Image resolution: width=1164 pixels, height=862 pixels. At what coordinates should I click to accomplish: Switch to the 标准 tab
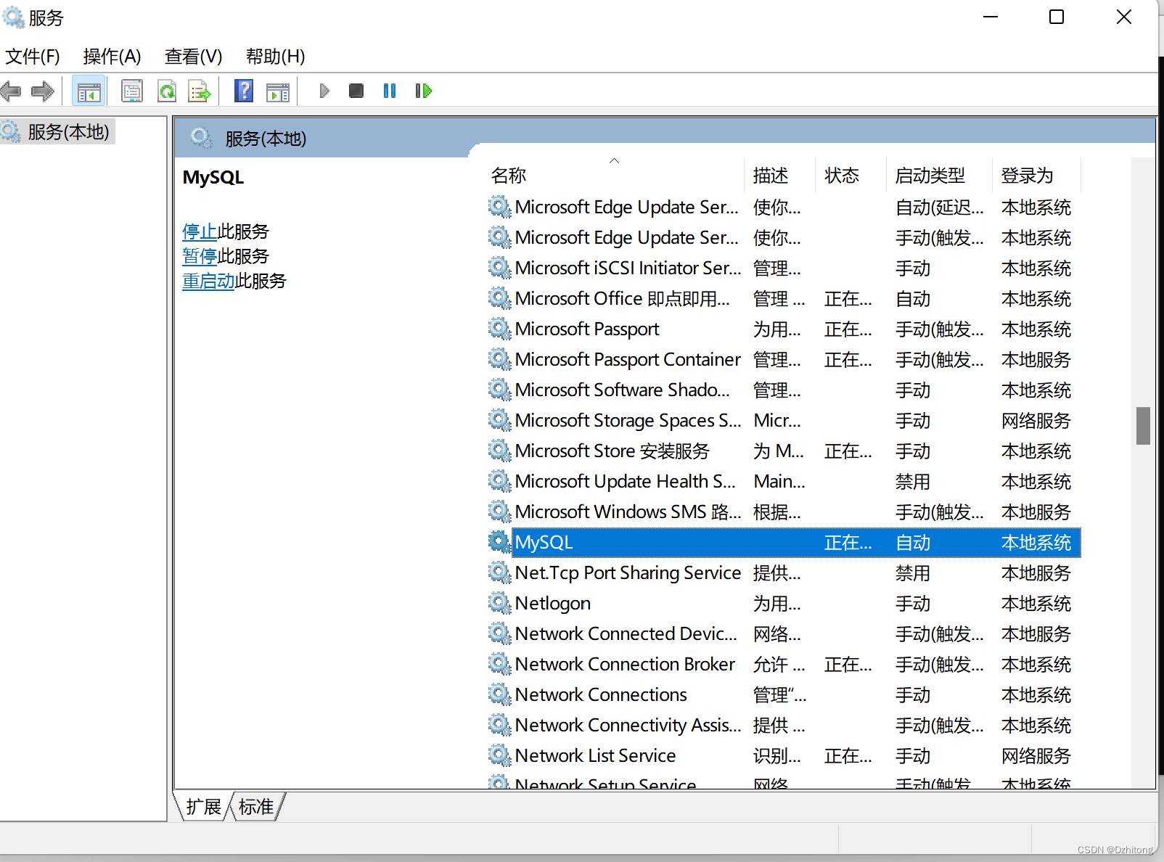[256, 807]
